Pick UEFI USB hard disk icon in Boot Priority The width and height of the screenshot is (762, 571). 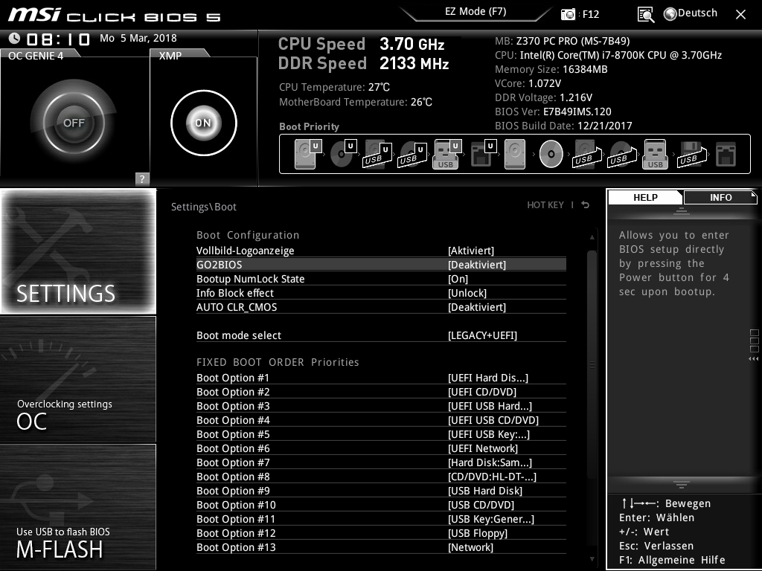[x=377, y=155]
